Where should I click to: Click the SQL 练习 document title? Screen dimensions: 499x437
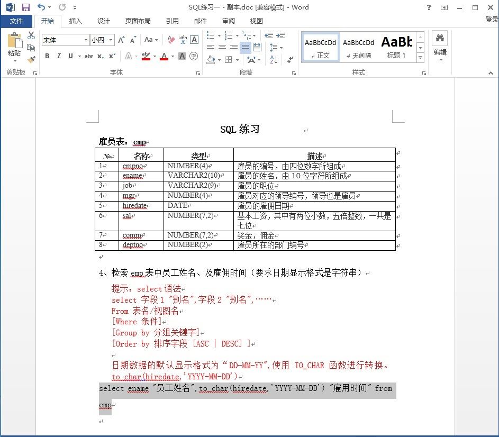click(240, 129)
